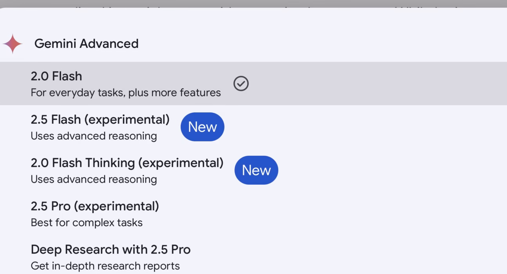Select the 2.0 Flash Thinking (experimental) model
This screenshot has width=507, height=274.
(127, 170)
